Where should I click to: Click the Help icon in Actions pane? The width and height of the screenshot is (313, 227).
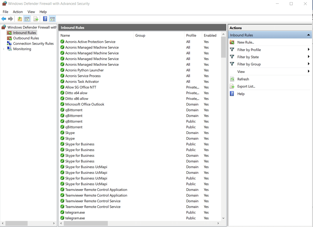click(232, 93)
